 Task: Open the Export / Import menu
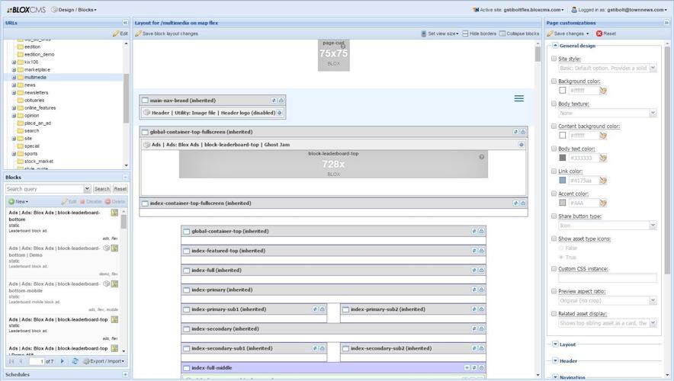104,361
